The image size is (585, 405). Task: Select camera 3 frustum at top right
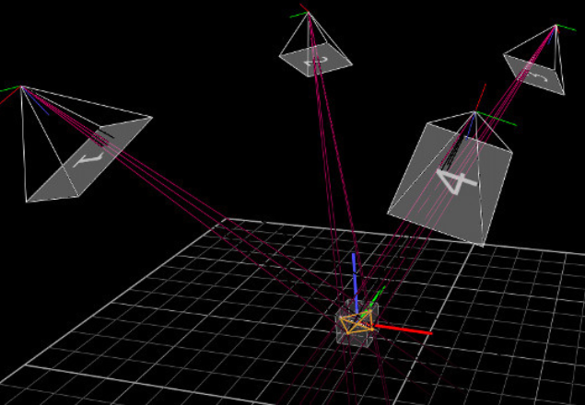[536, 64]
